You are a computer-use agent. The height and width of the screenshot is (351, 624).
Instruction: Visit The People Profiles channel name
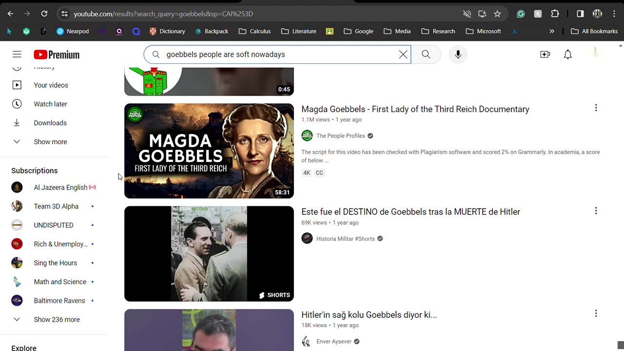341,136
